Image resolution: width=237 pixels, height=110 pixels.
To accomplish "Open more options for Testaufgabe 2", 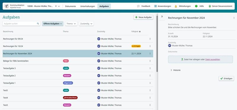I will tap(150, 76).
